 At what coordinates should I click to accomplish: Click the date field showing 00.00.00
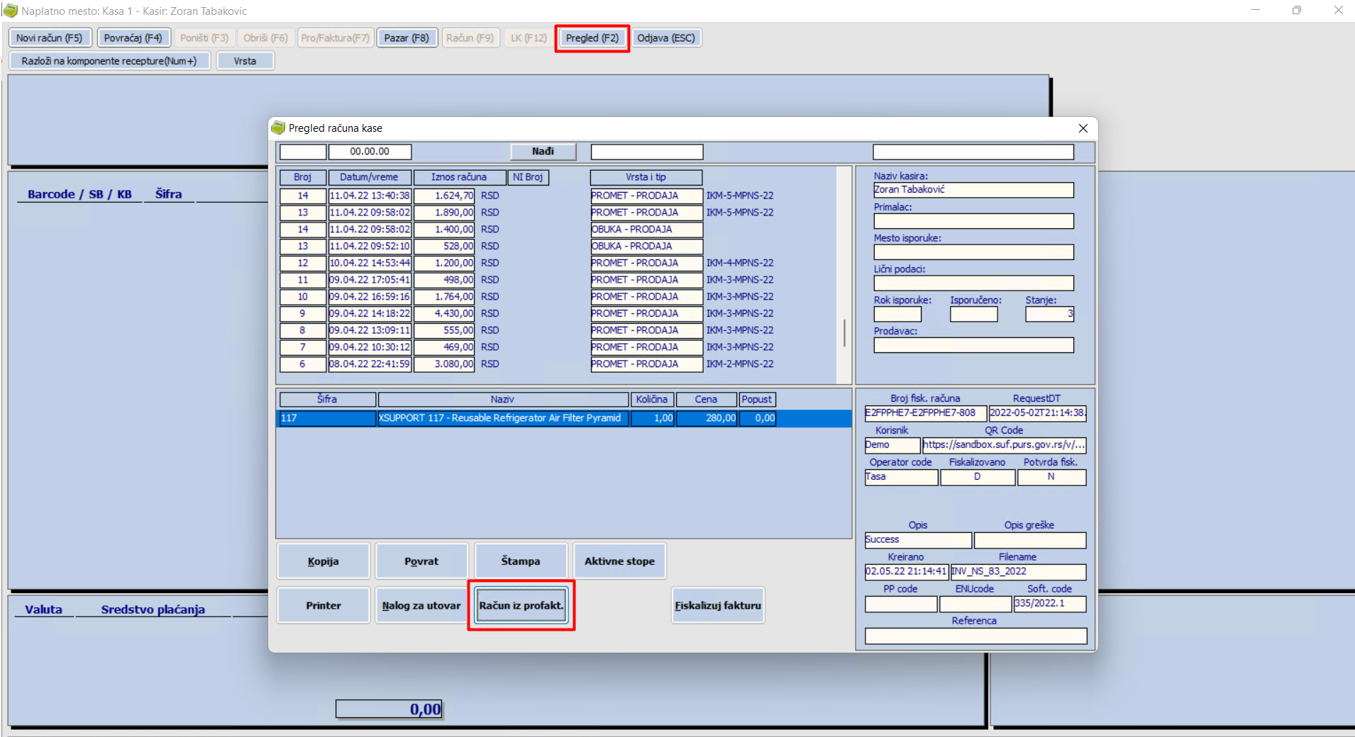tap(370, 152)
